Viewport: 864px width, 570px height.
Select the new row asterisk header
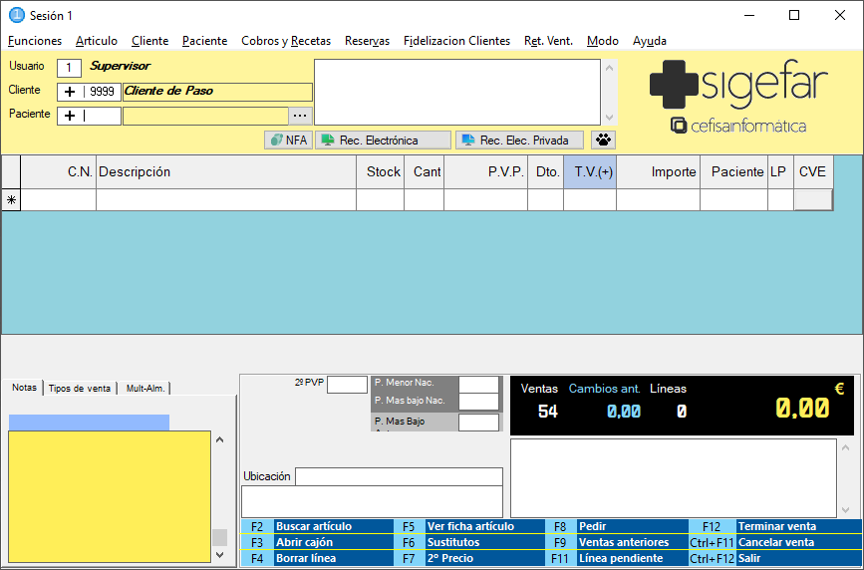(x=11, y=200)
